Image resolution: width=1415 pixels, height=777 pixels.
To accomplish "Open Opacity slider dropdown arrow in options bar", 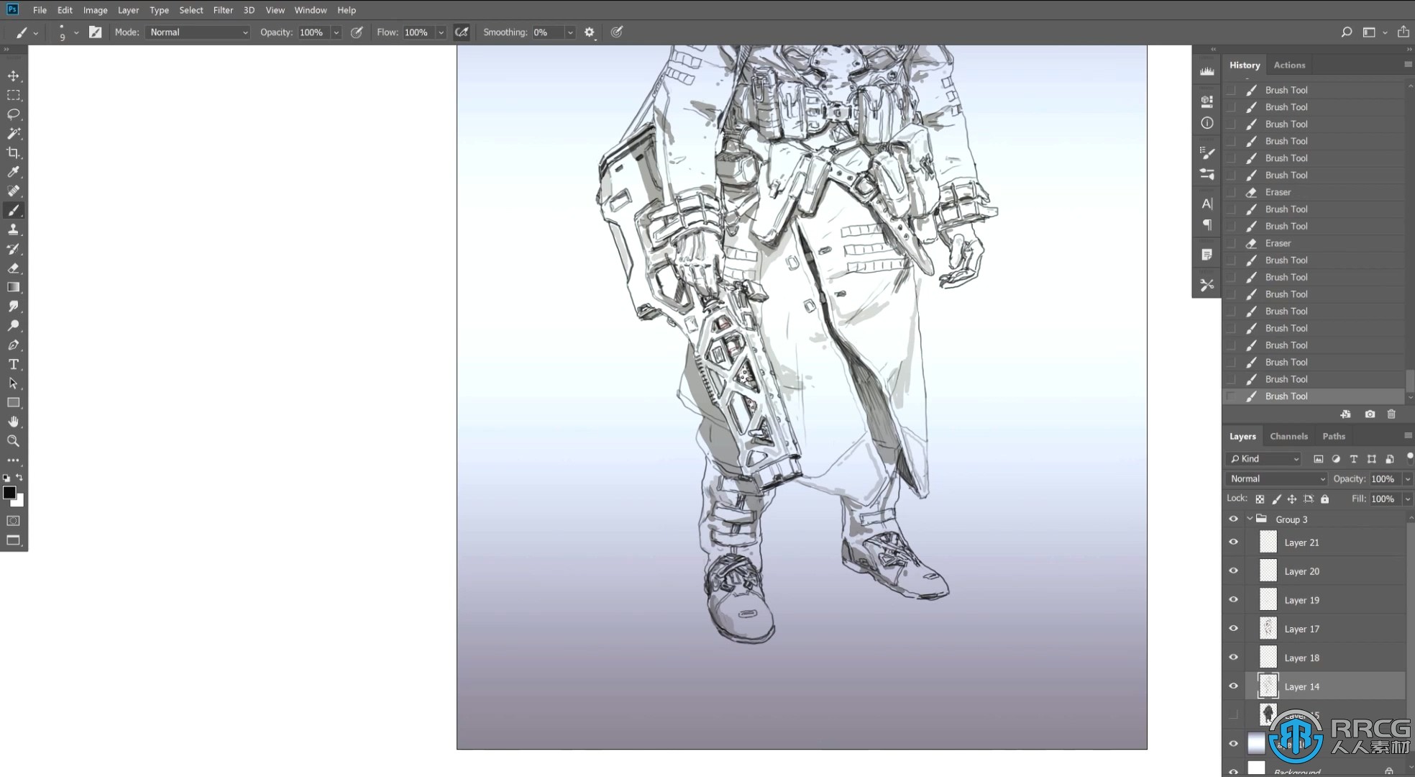I will pos(336,32).
